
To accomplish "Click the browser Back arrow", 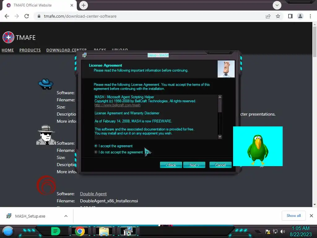I will pyautogui.click(x=7, y=16).
